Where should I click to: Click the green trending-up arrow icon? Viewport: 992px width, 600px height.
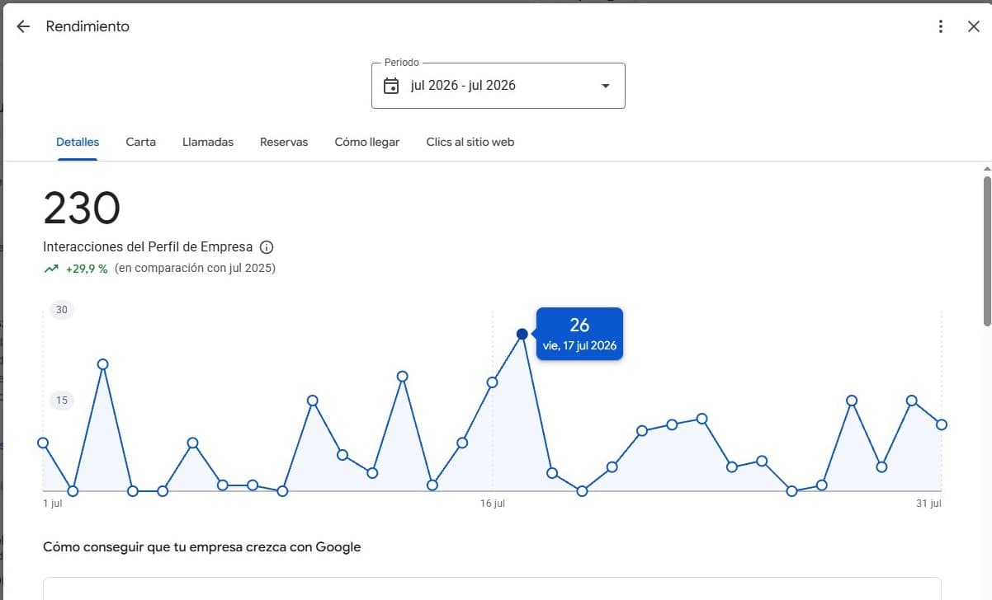click(51, 269)
